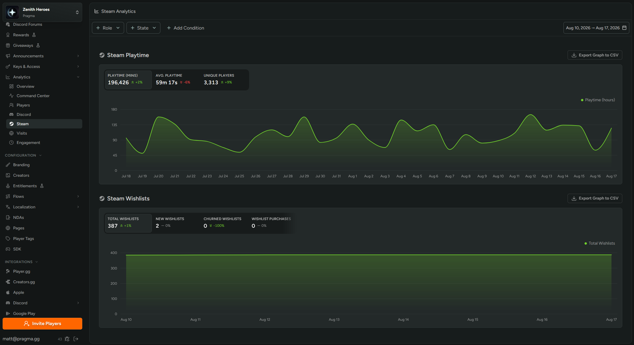Click the SDK gamepad icon
This screenshot has width=634, height=345.
pyautogui.click(x=8, y=249)
